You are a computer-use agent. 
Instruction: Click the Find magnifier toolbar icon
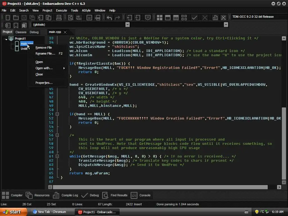coord(71,18)
